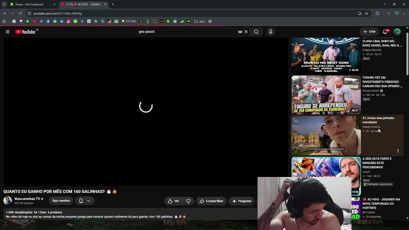Viewport: 409px width, 230px height.
Task: Open the virtual keyboard in search box
Action: coord(240,32)
